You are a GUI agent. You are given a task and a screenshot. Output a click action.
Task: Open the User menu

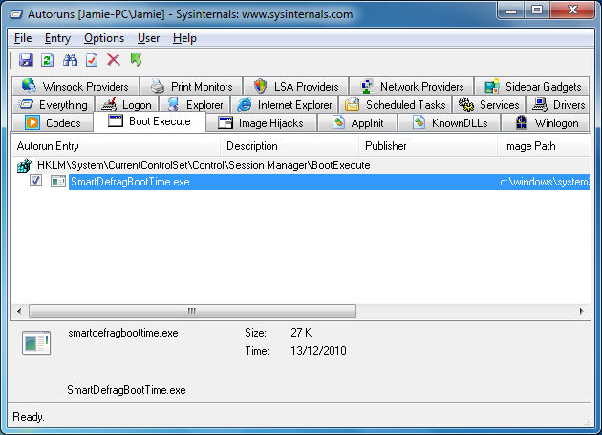coord(148,38)
